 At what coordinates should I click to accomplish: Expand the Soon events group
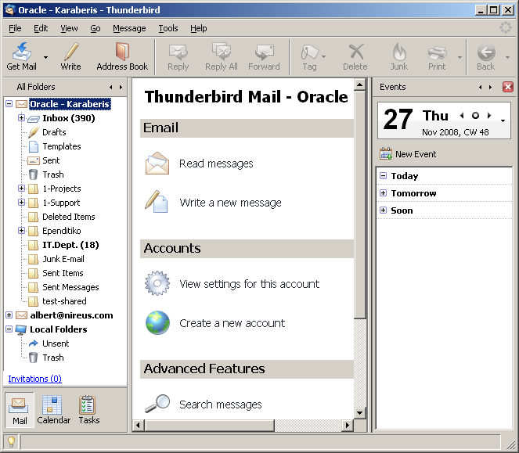tap(384, 210)
